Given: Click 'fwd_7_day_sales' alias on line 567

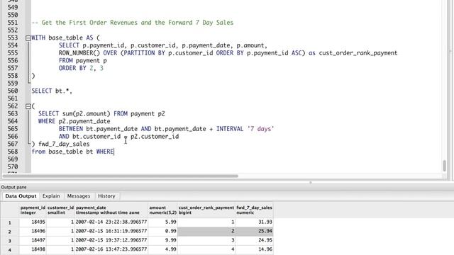Looking at the screenshot, I should (64, 144).
